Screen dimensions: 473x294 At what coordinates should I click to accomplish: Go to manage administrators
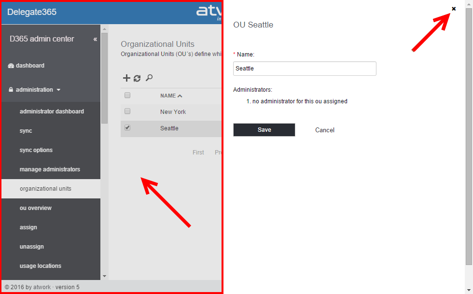[x=50, y=169]
